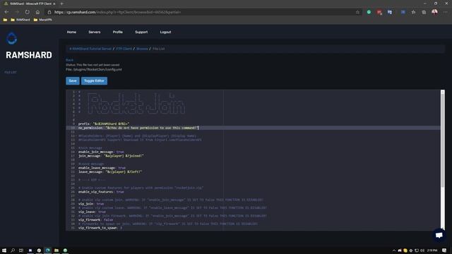The height and width of the screenshot is (254, 452).
Task: View site info via padlock icon
Action: pos(49,12)
